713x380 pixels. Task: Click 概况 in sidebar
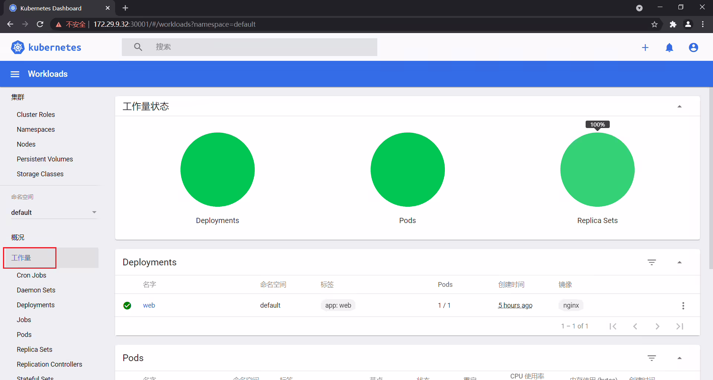(x=18, y=237)
